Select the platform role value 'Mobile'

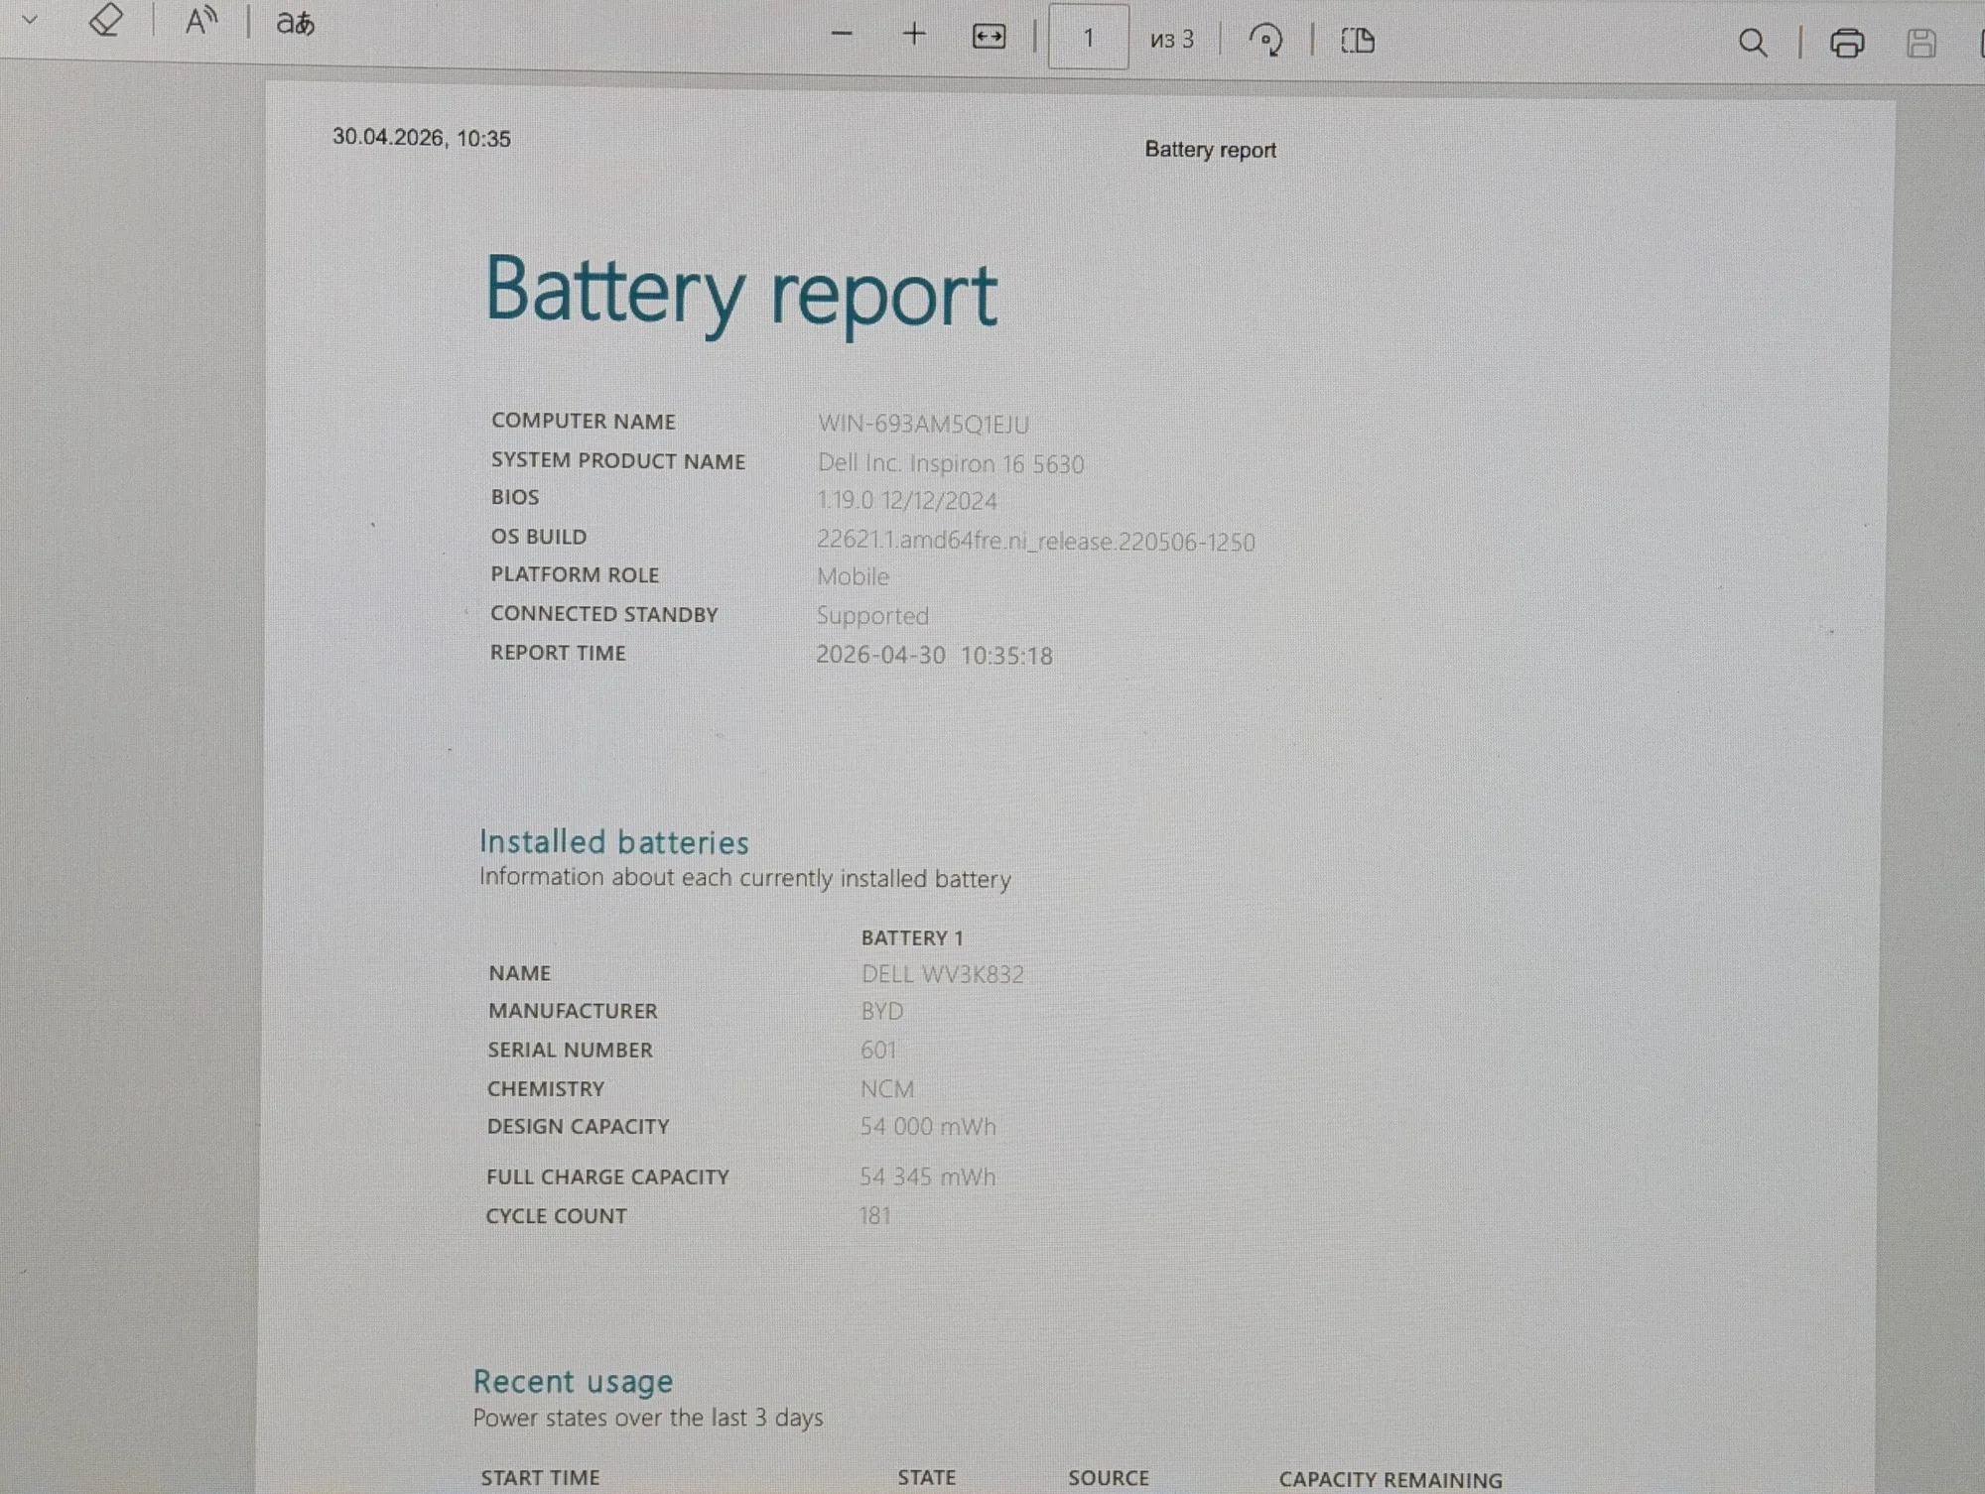853,576
